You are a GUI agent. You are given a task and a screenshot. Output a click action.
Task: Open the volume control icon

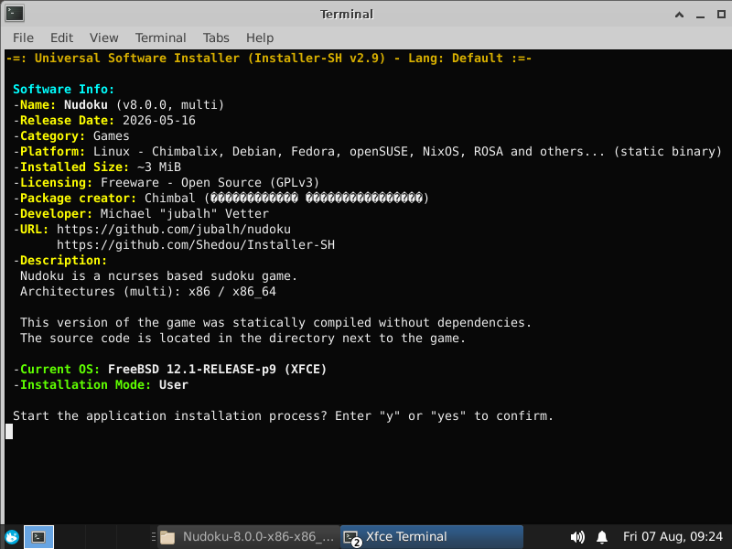tap(577, 537)
